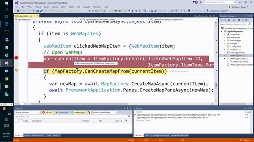254x142 pixels.
Task: Click the Error List filter funnel icon
Action: (x=126, y=121)
